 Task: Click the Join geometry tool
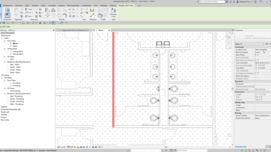click(x=28, y=16)
